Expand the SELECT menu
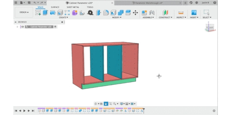The image size is (231, 115). tap(207, 18)
